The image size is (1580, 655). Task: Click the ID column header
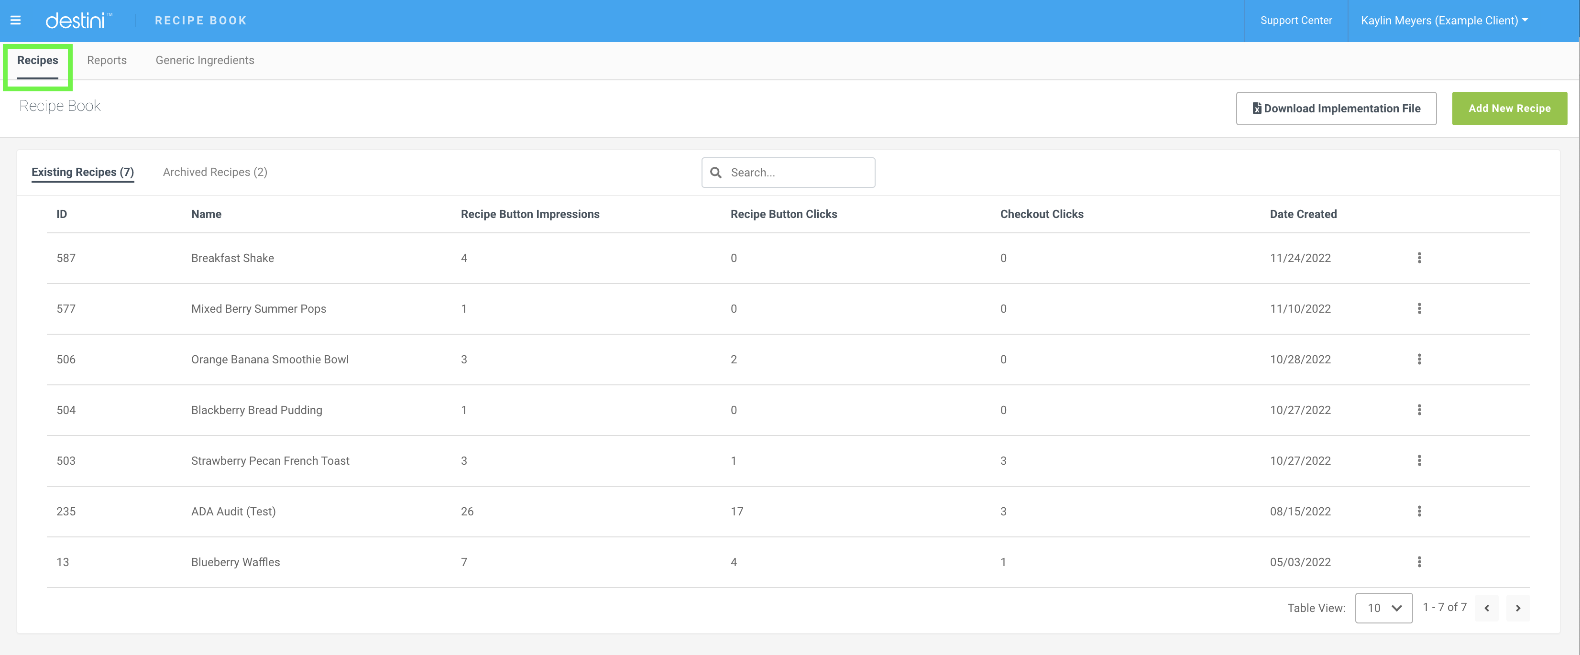62,214
